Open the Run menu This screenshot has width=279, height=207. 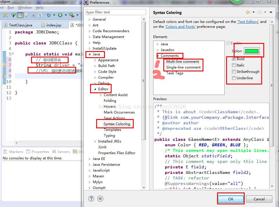pyautogui.click(x=11, y=8)
